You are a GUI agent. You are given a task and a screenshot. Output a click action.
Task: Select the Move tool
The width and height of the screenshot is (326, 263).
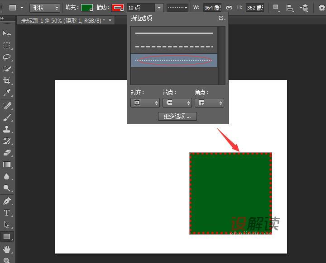pyautogui.click(x=7, y=34)
